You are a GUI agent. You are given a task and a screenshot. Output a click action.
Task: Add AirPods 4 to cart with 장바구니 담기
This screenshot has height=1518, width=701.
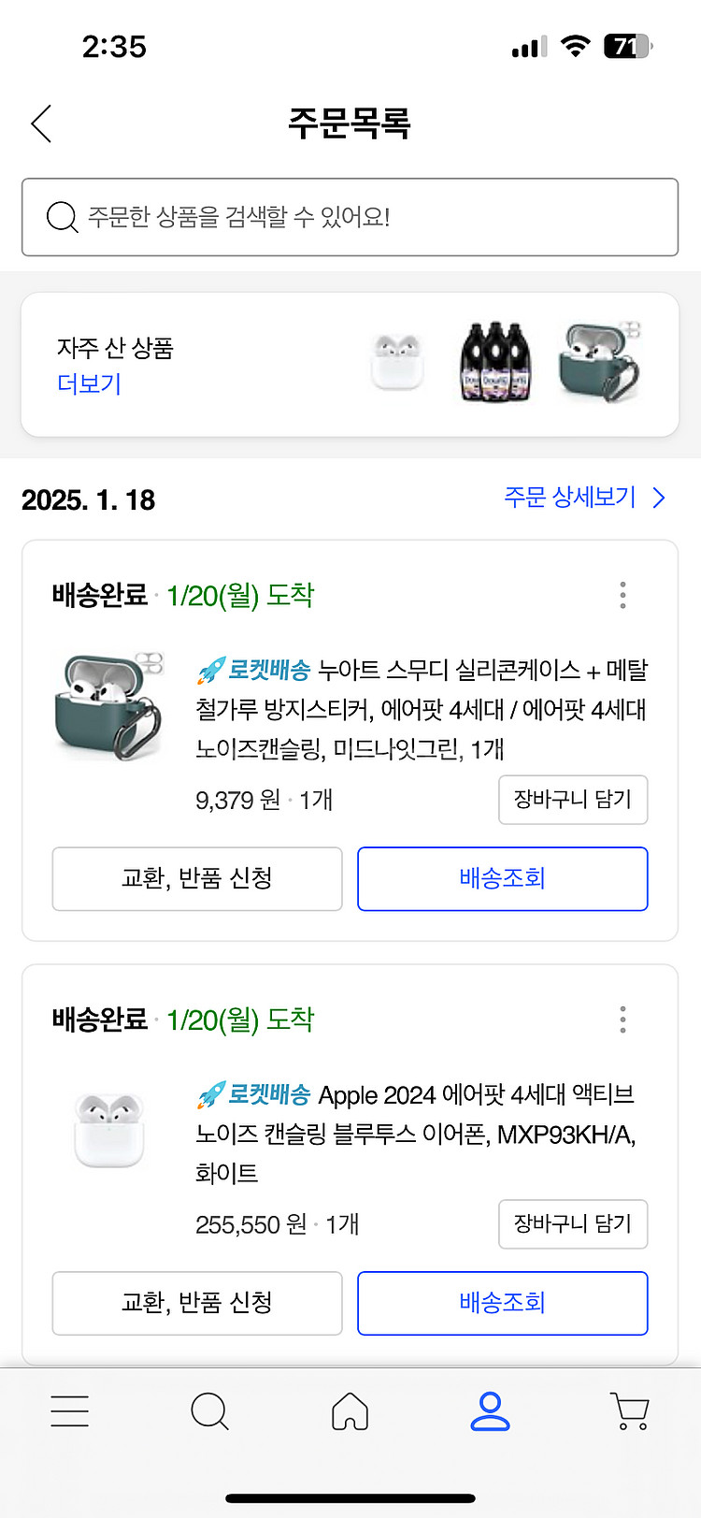[x=573, y=1223]
